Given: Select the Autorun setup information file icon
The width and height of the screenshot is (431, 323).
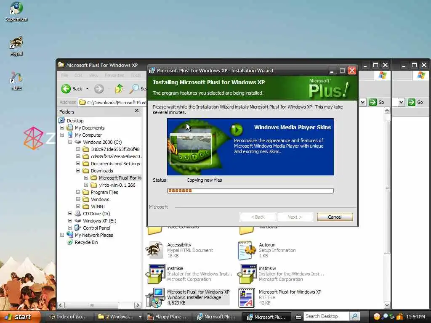Looking at the screenshot, I should pyautogui.click(x=246, y=250).
